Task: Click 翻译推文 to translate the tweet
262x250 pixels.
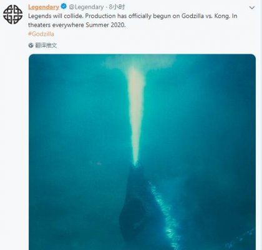Action: 46,45
